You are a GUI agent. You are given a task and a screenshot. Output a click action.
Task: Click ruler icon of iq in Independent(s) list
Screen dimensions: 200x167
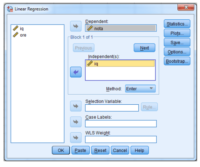90,63
